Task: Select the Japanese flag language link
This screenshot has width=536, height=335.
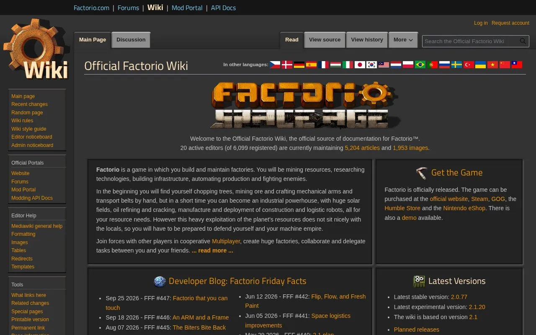Action: click(x=360, y=64)
